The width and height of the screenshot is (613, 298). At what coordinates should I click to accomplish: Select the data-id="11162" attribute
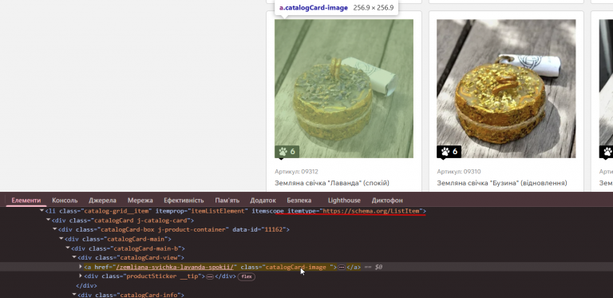(259, 229)
